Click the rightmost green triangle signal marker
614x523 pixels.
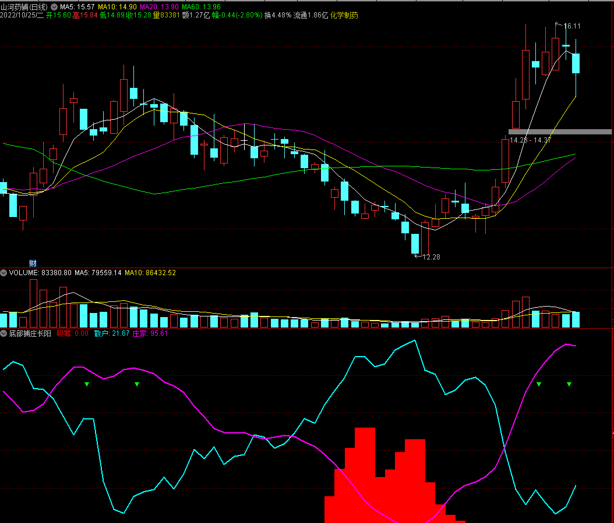pos(569,384)
